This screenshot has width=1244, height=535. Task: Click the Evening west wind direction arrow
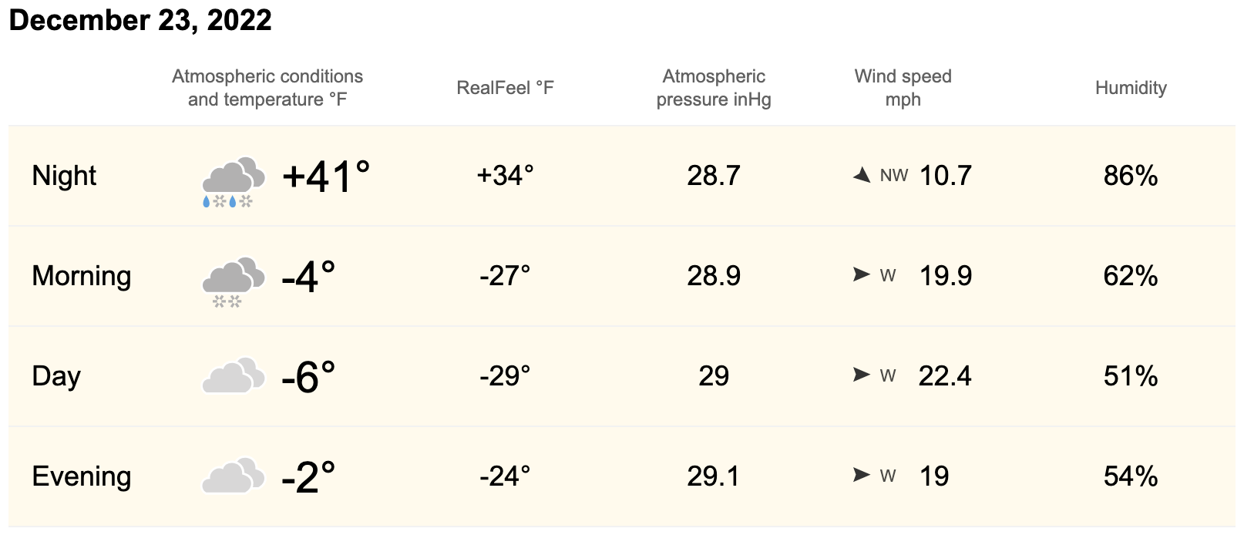click(x=861, y=475)
